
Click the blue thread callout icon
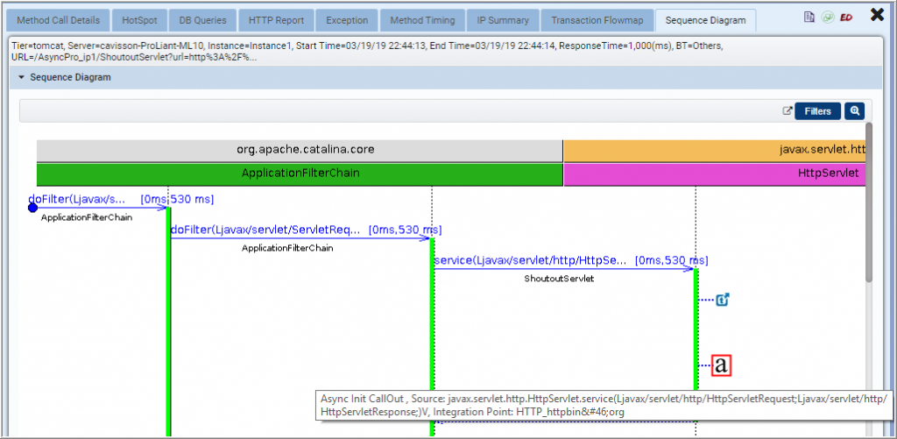tap(723, 300)
